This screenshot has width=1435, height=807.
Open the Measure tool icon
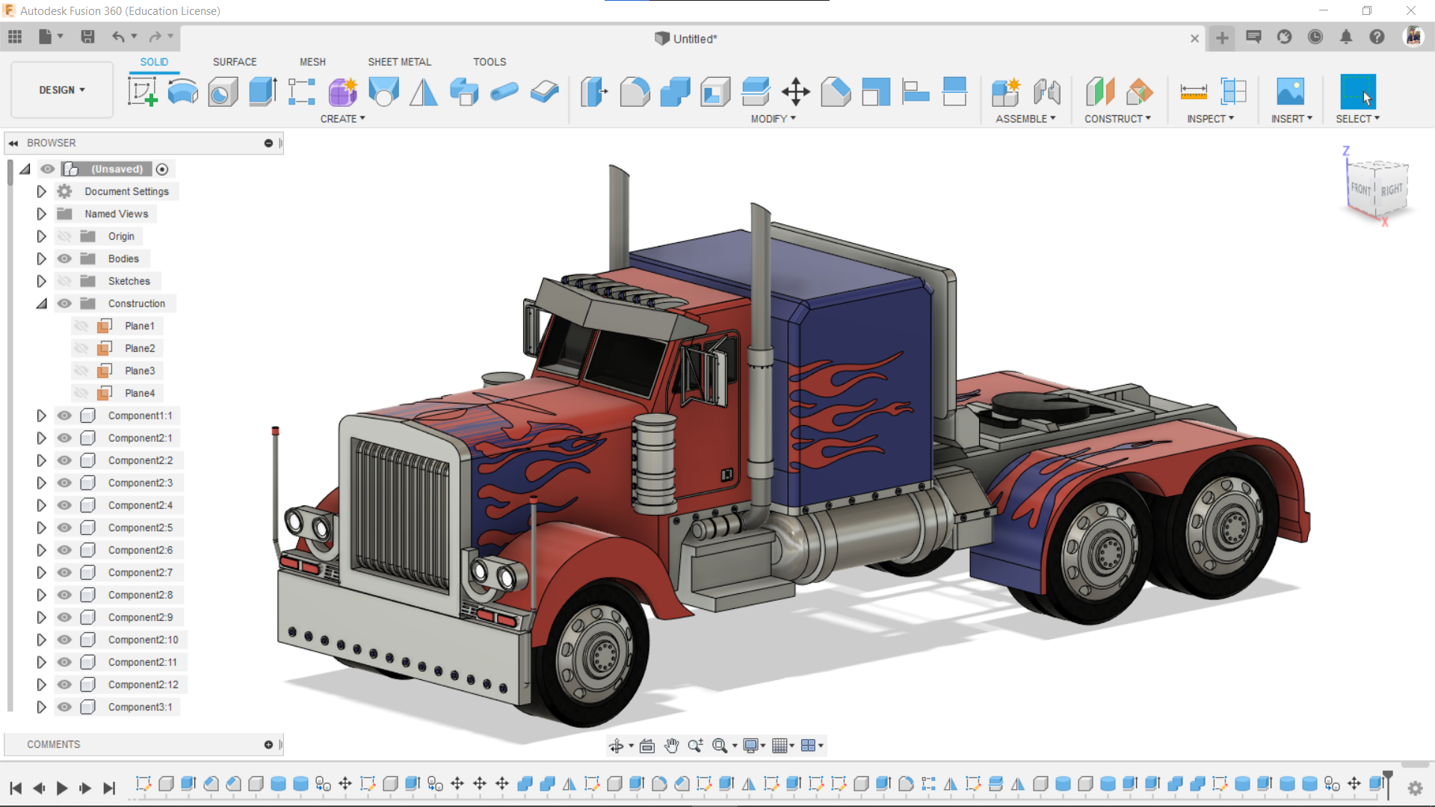point(1193,92)
